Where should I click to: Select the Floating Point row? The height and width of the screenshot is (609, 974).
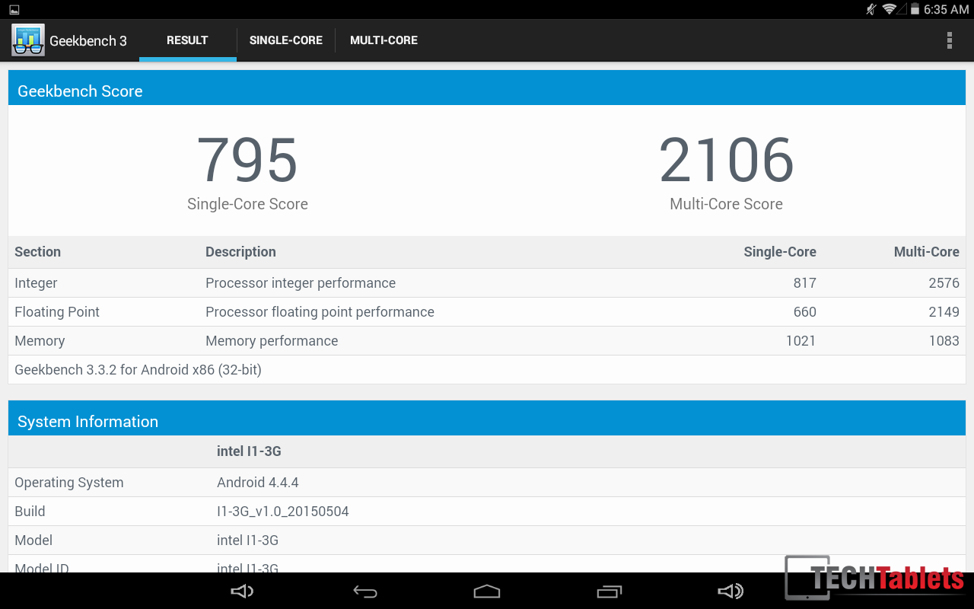(x=487, y=312)
